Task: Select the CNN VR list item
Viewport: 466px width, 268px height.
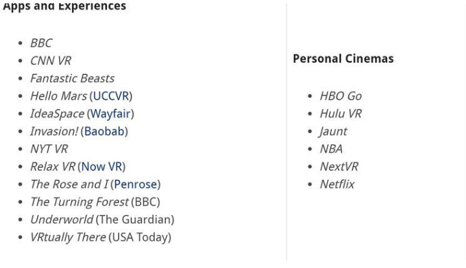Action: click(51, 61)
